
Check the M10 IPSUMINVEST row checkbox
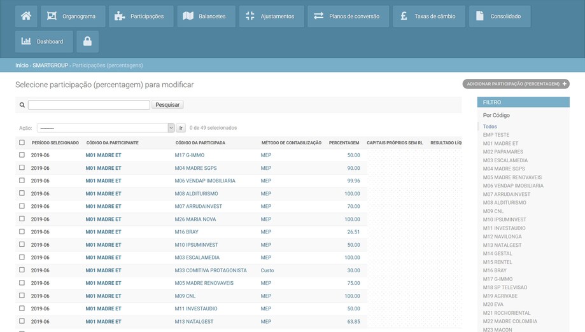pos(22,244)
